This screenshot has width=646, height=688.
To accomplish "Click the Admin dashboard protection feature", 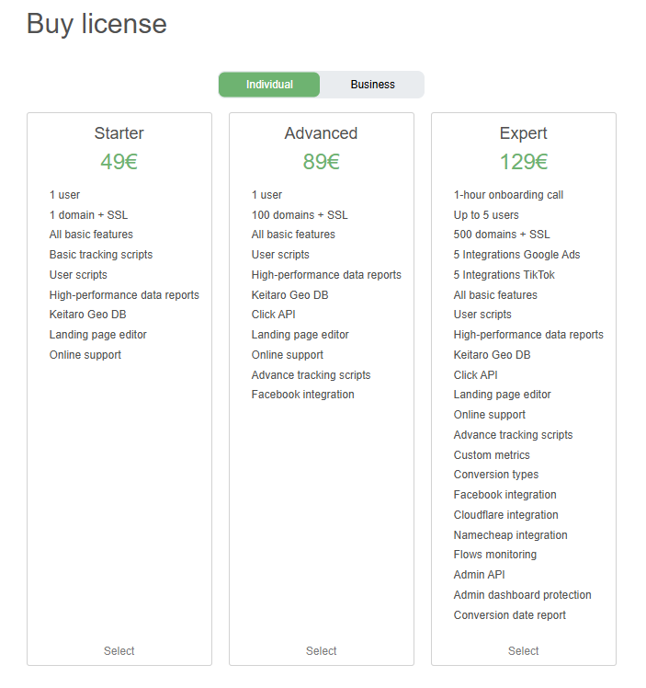I will click(x=522, y=595).
